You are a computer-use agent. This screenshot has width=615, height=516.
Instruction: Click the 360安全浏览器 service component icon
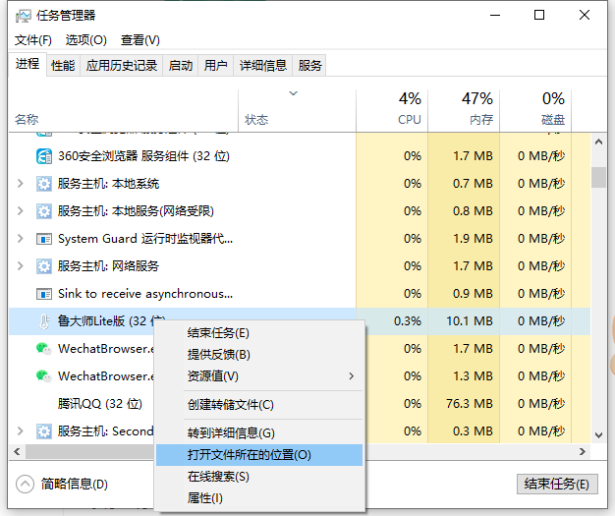click(x=44, y=156)
